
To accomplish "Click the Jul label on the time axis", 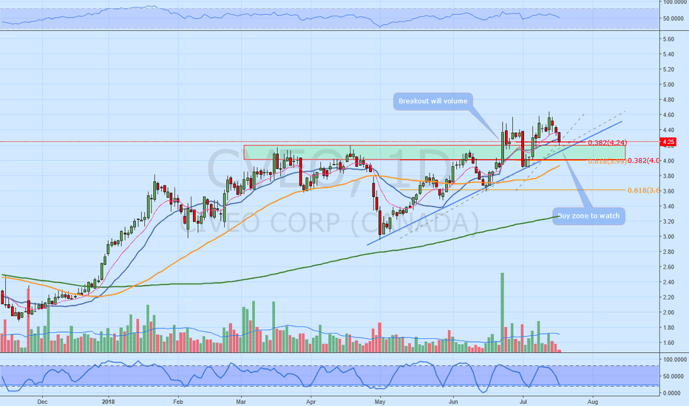I will [x=523, y=402].
